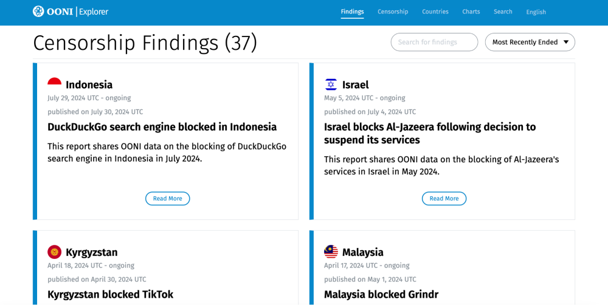Click the Kyrgyzstan flag icon
The height and width of the screenshot is (305, 608).
coord(55,252)
